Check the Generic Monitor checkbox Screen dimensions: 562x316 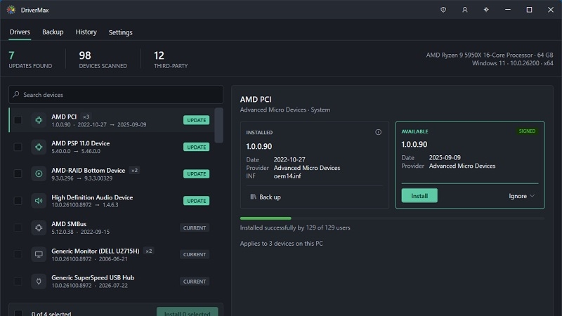[18, 254]
